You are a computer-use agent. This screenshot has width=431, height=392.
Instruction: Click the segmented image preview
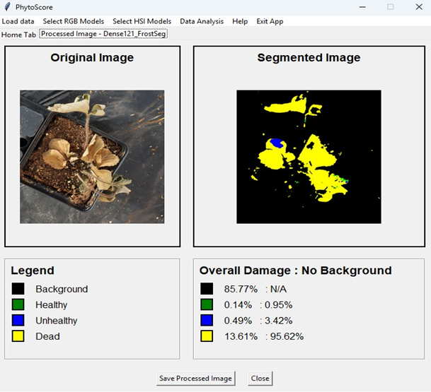(309, 157)
